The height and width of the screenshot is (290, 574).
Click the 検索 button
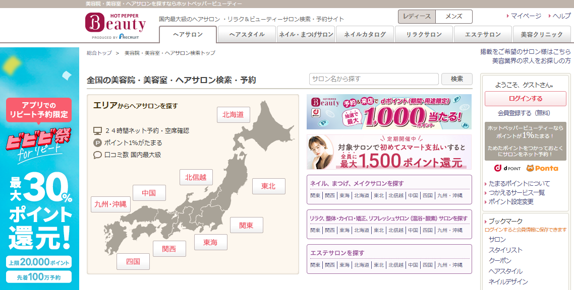457,79
